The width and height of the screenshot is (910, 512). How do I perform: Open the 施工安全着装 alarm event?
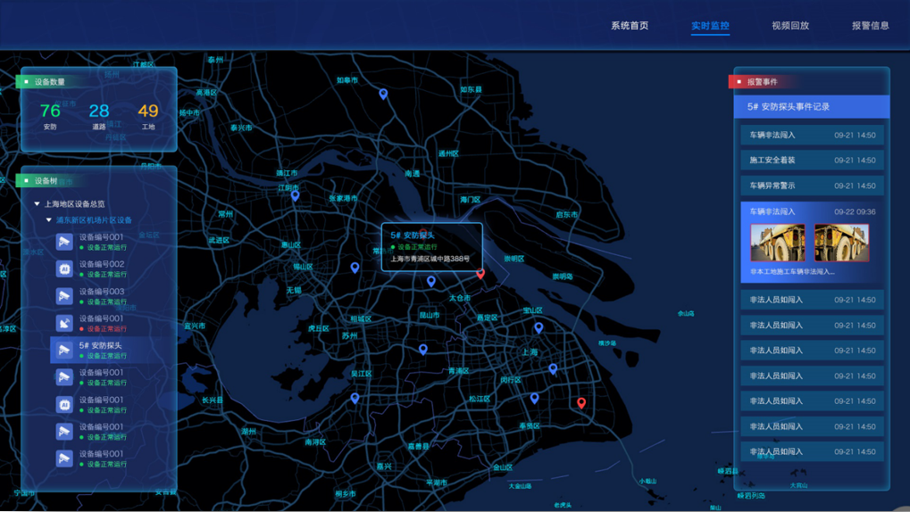pos(812,161)
